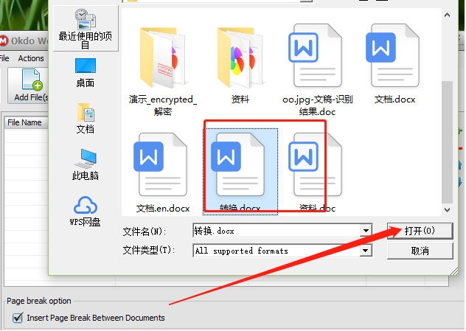The height and width of the screenshot is (331, 466).
Task: Select 此电脑 in the places bar
Action: coord(86,164)
